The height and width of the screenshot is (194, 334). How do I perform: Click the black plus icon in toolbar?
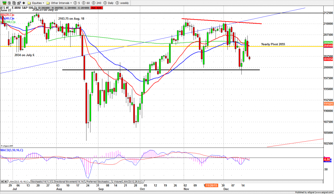tap(24, 3)
